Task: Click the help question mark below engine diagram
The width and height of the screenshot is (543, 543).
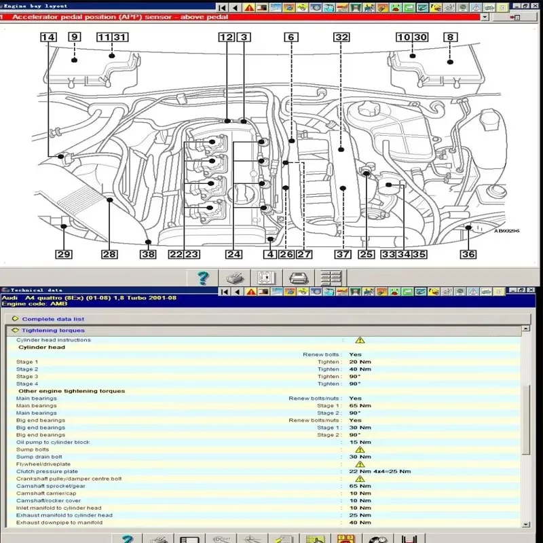Action: (x=202, y=278)
